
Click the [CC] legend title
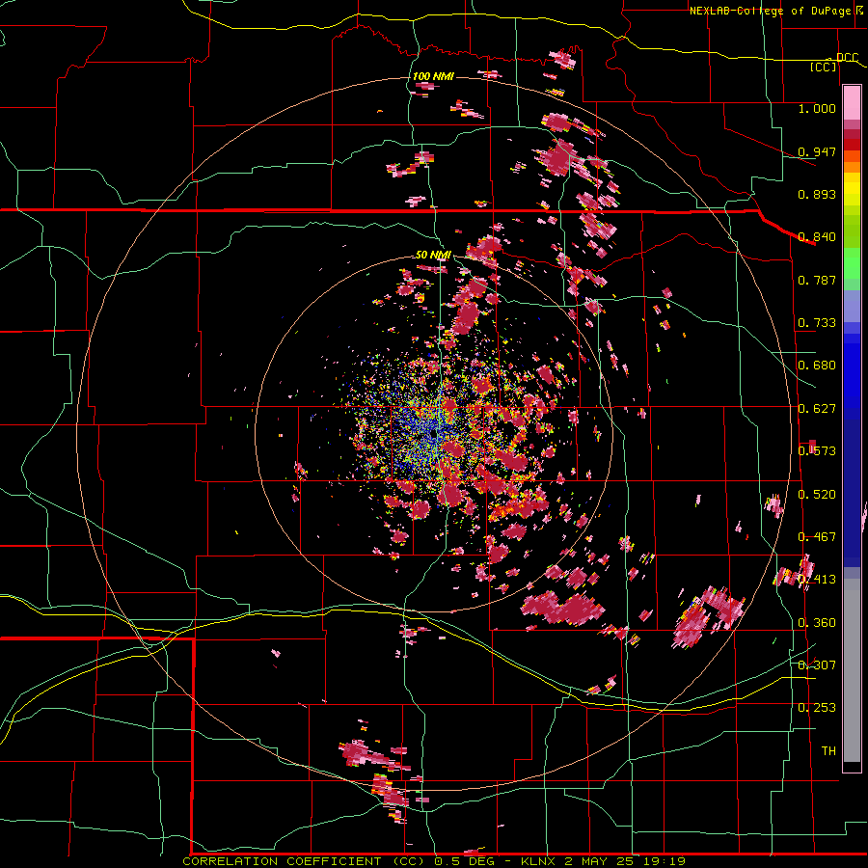(x=824, y=67)
